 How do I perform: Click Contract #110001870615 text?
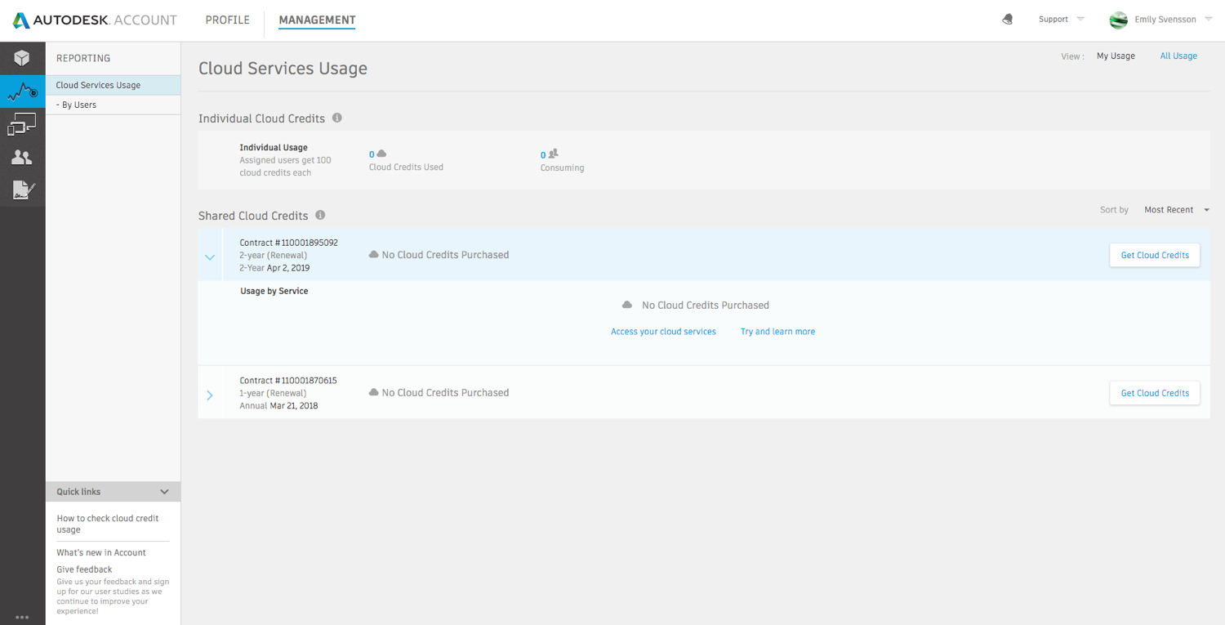(288, 381)
